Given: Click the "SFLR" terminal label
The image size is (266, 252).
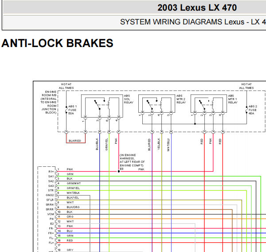Looking at the screenshot, I should tap(50, 200).
